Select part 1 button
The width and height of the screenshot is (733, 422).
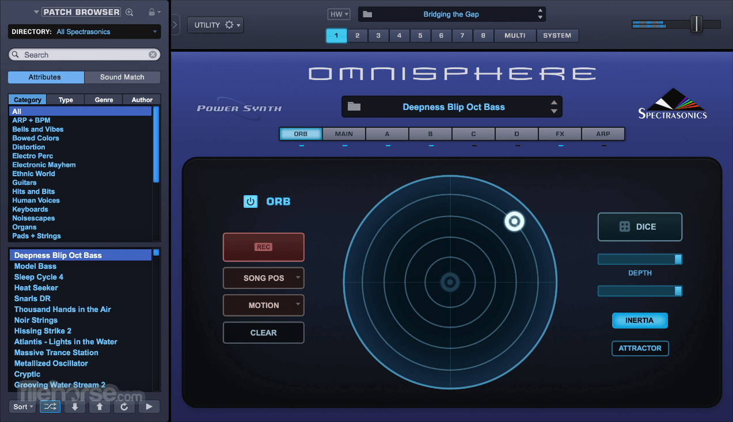pos(336,36)
